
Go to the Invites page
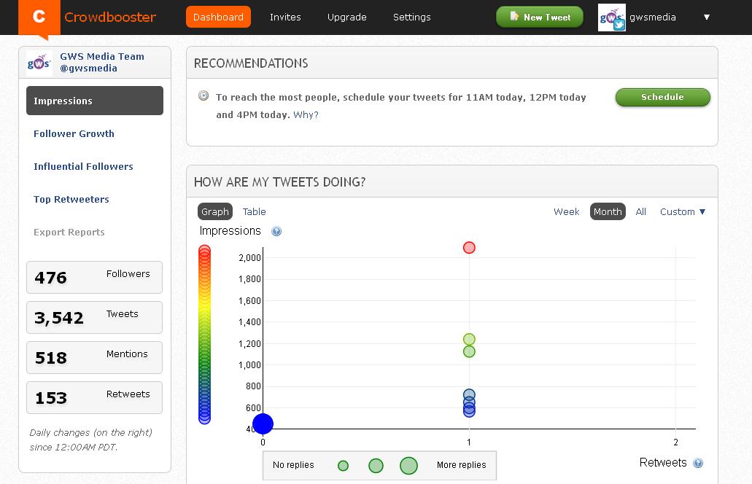point(285,17)
